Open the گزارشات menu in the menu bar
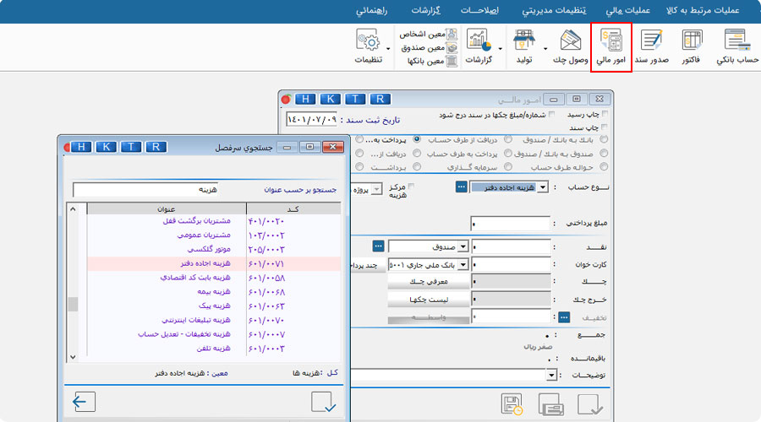This screenshot has width=761, height=422. pos(425,10)
